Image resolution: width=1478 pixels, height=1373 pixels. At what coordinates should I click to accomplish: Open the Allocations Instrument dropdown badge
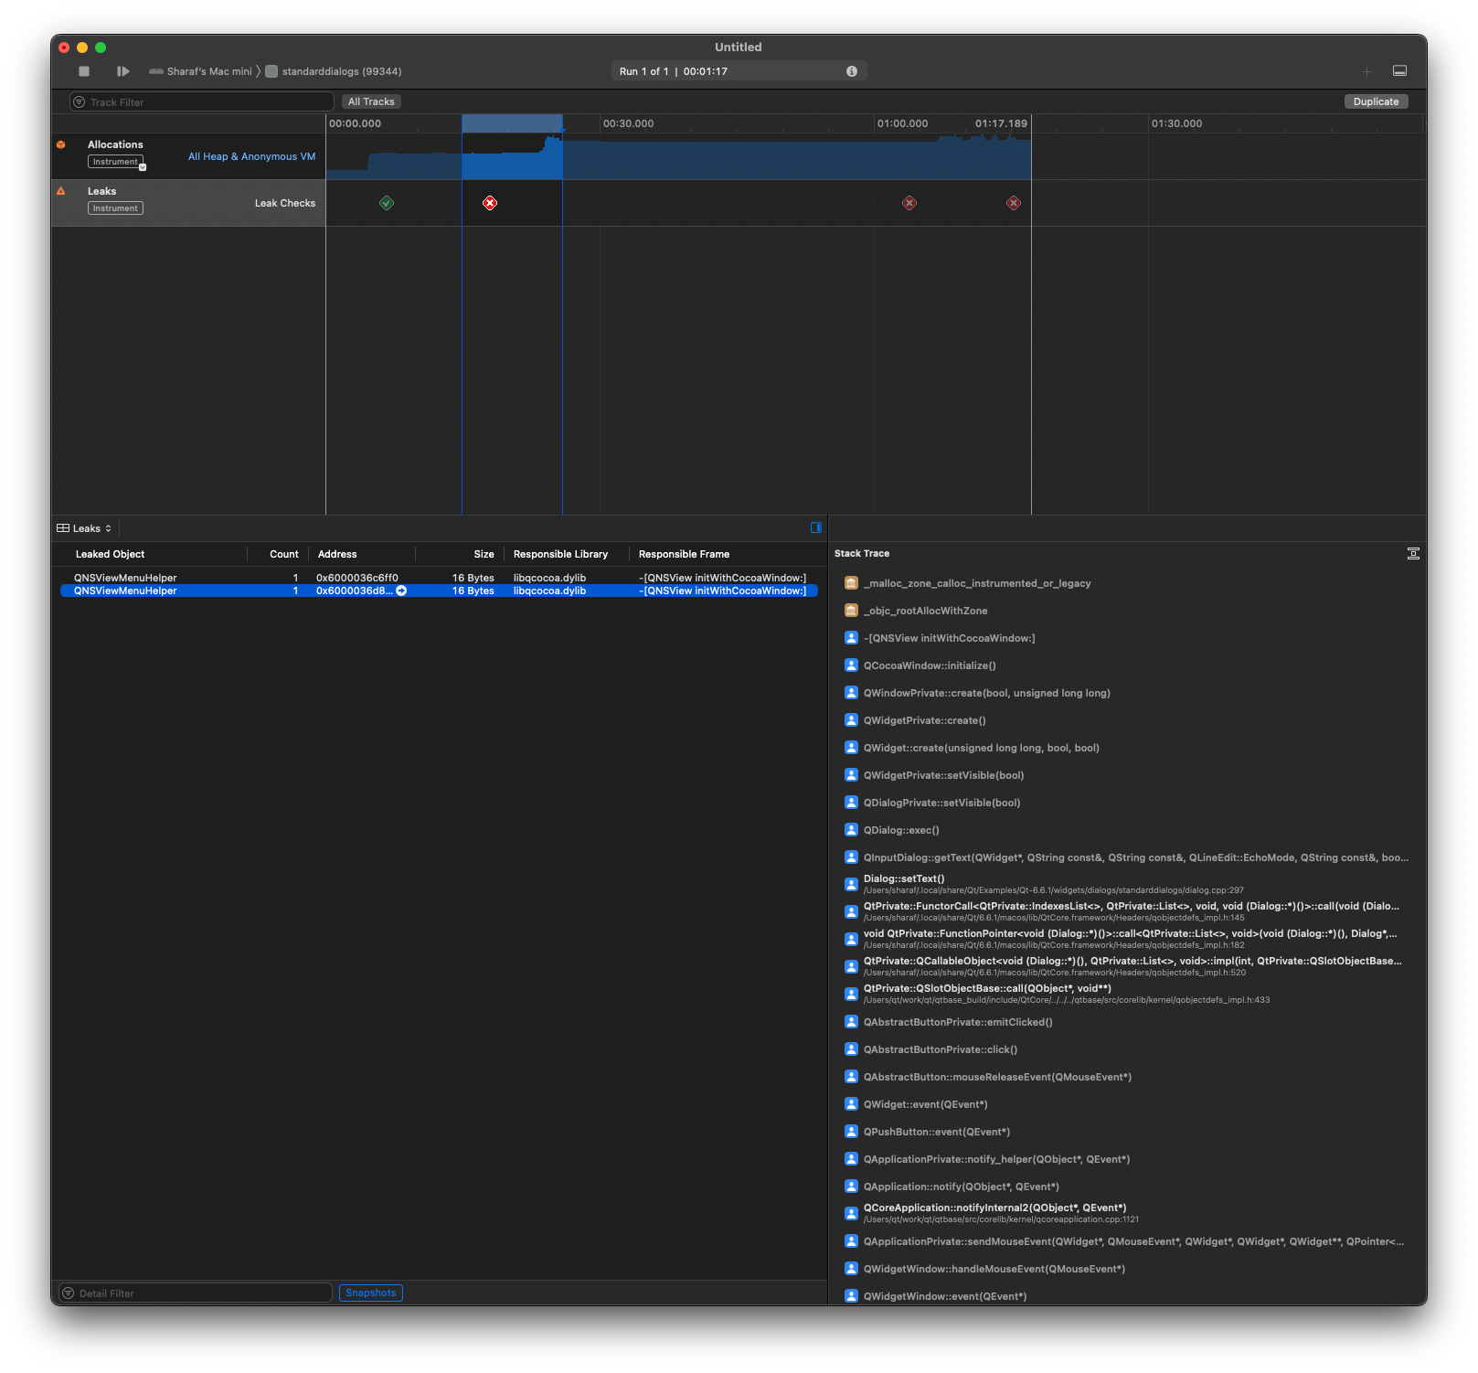(x=116, y=162)
